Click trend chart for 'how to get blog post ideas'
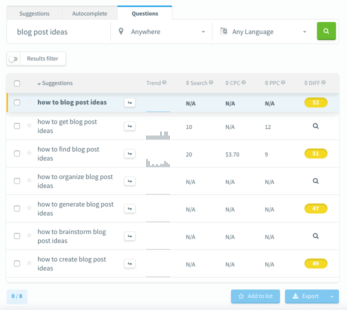347x310 pixels. point(158,135)
